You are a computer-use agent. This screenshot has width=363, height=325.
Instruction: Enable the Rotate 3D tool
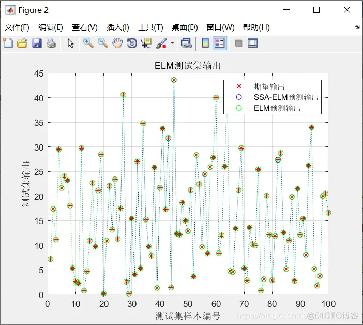[132, 43]
